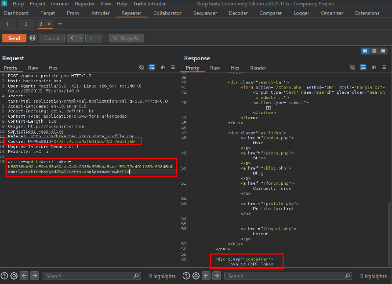This screenshot has width=392, height=284.
Task: Switch Request view to Hex
Action: coord(53,68)
